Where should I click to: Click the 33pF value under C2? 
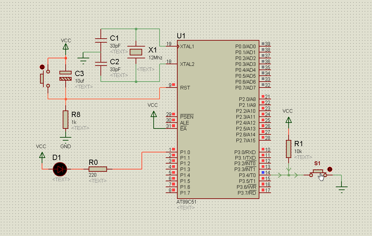click(115, 69)
